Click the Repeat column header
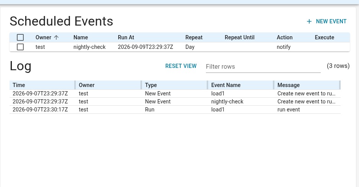 194,37
